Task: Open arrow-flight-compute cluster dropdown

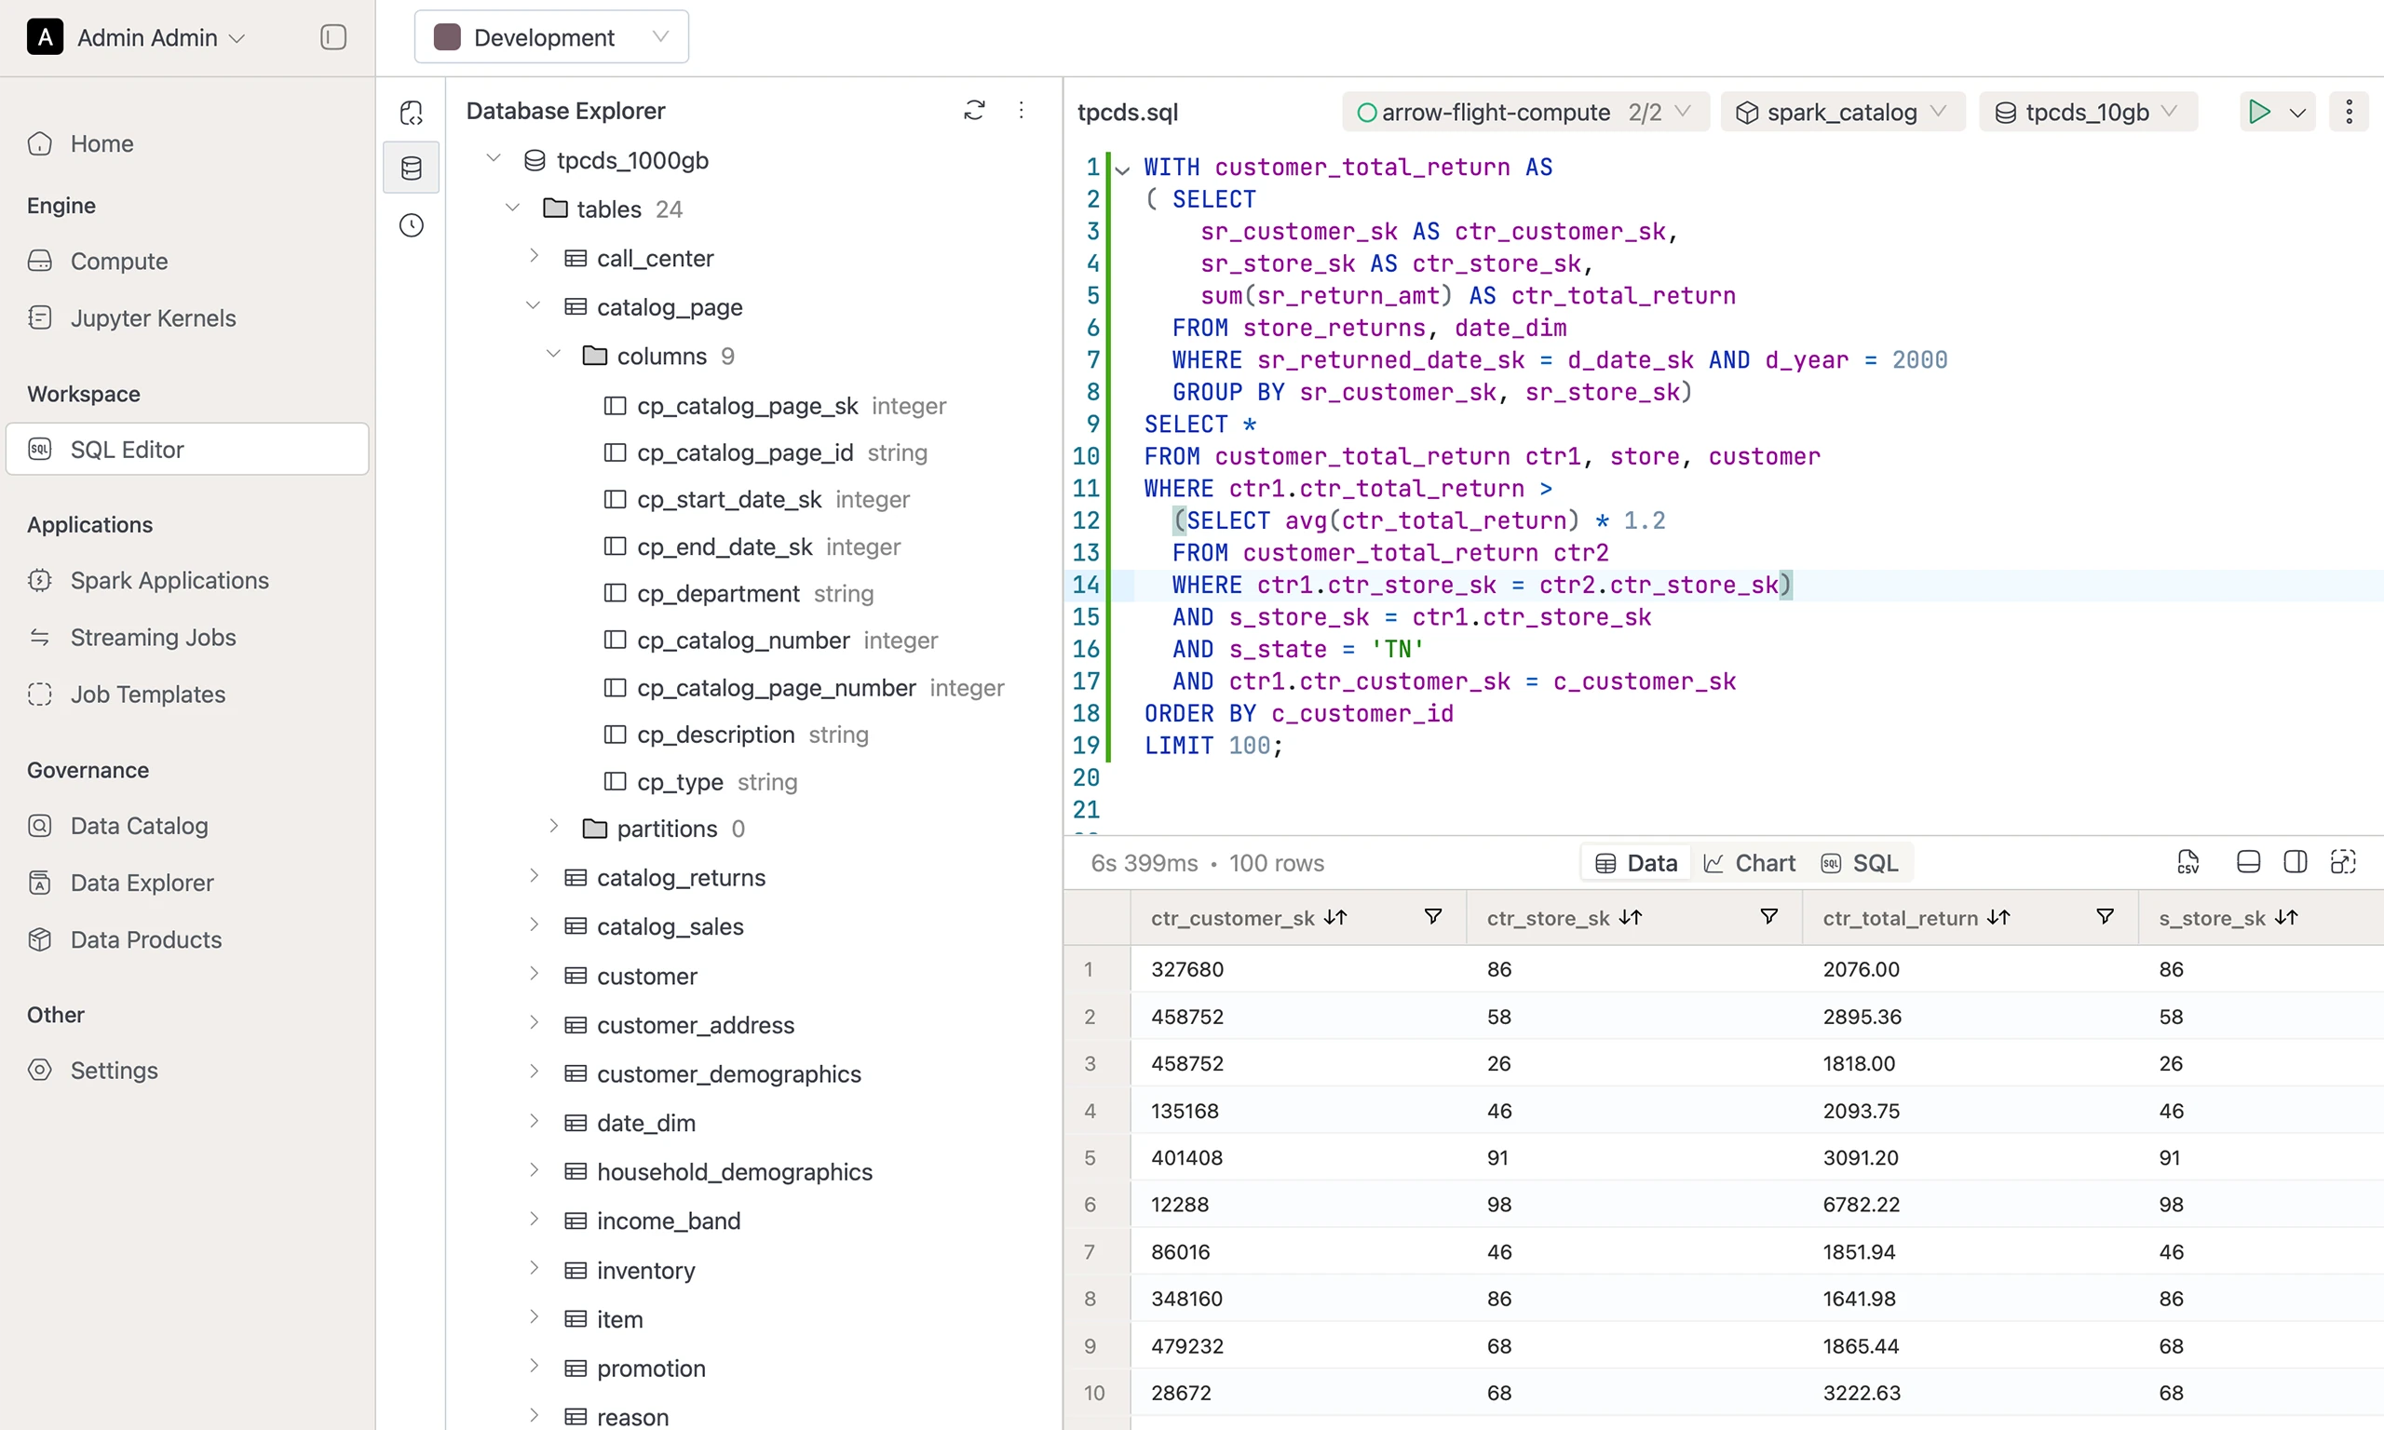Action: [x=1525, y=113]
